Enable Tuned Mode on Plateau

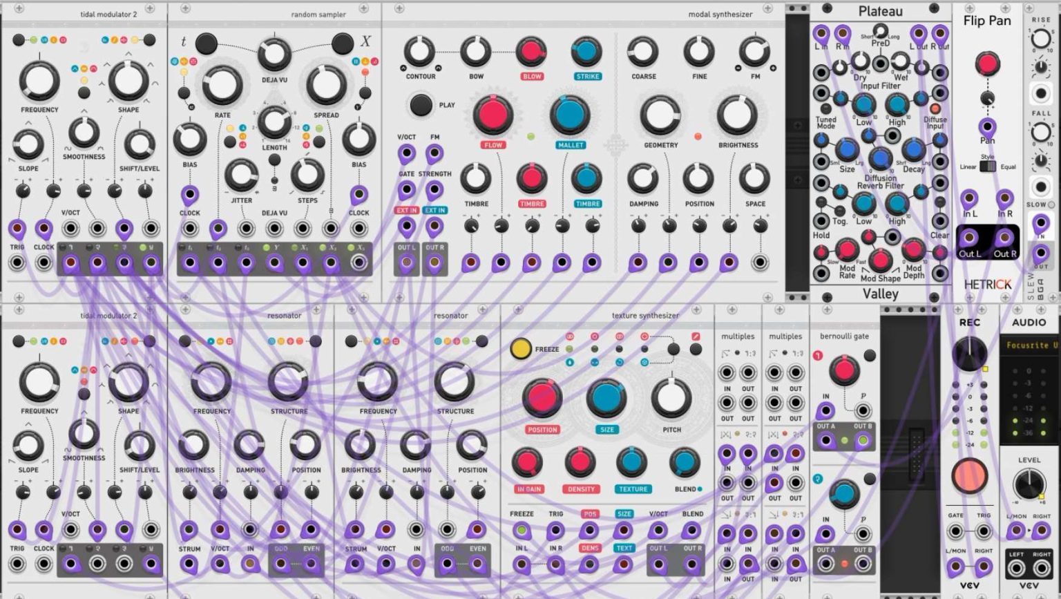coord(825,108)
